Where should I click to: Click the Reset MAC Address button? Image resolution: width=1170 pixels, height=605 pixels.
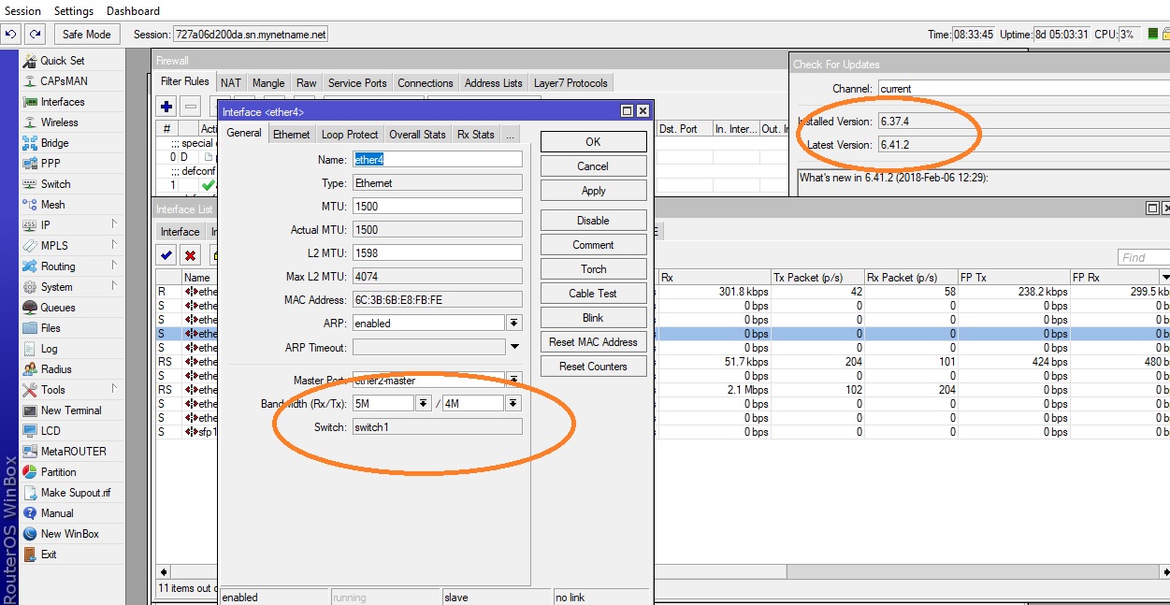tap(593, 342)
